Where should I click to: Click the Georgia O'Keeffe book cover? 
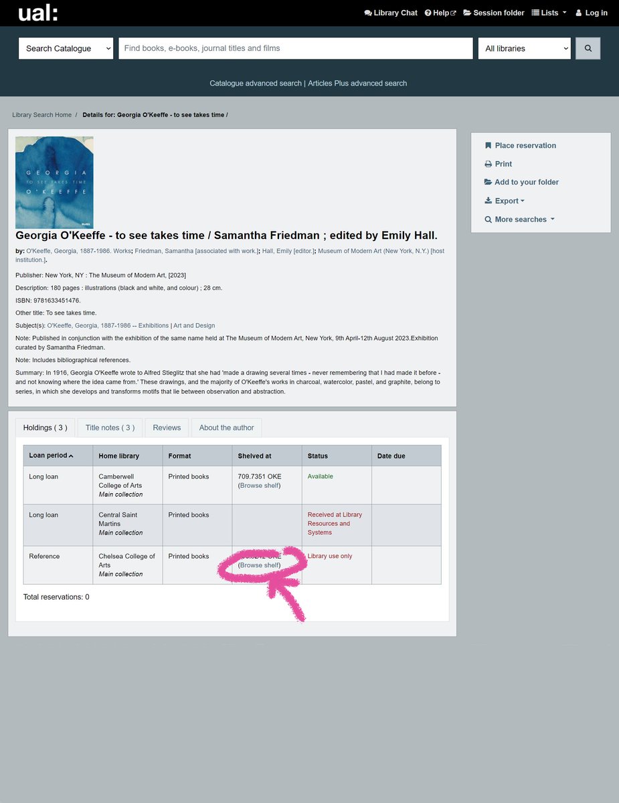[x=54, y=183]
